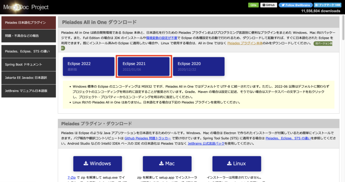
Task: Click the Mac plugin download button
Action: pyautogui.click(x=167, y=164)
